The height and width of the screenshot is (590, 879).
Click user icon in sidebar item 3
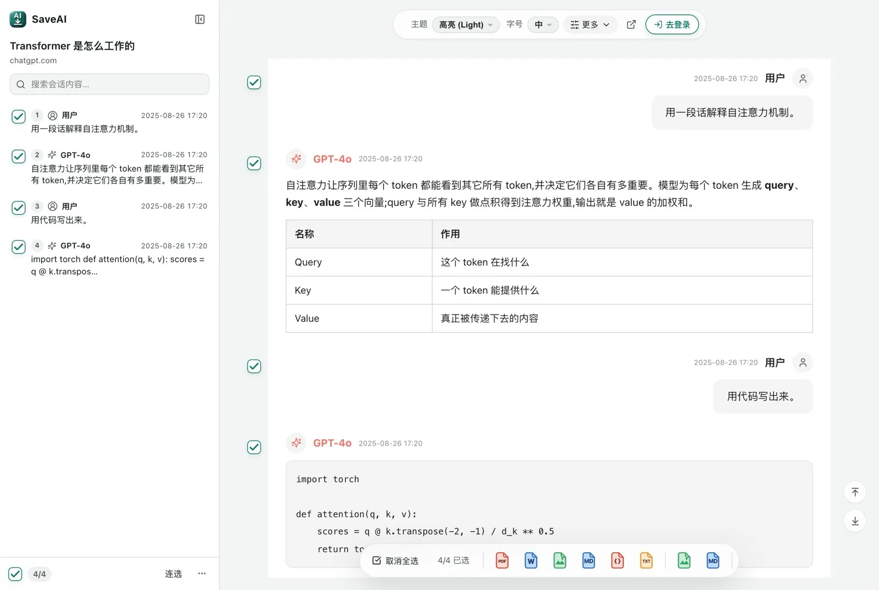coord(53,206)
